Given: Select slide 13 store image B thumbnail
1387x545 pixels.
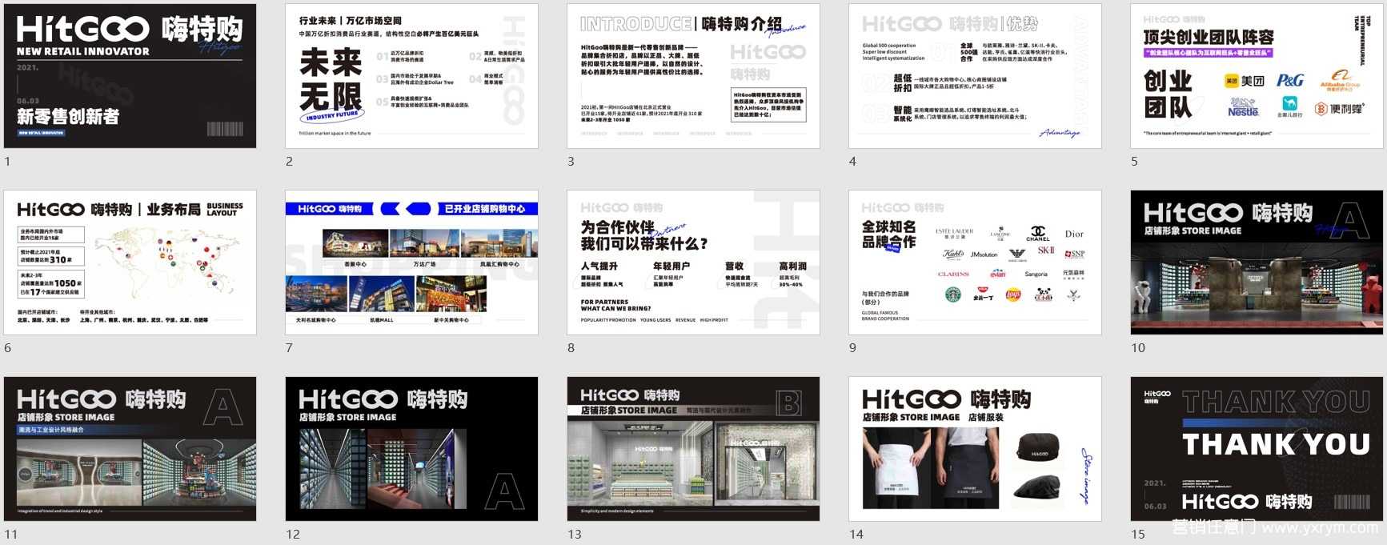Looking at the screenshot, I should (x=694, y=449).
